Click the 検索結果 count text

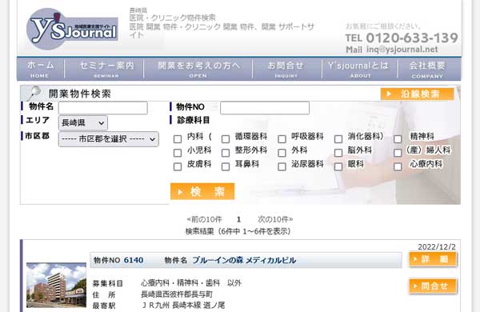click(238, 231)
